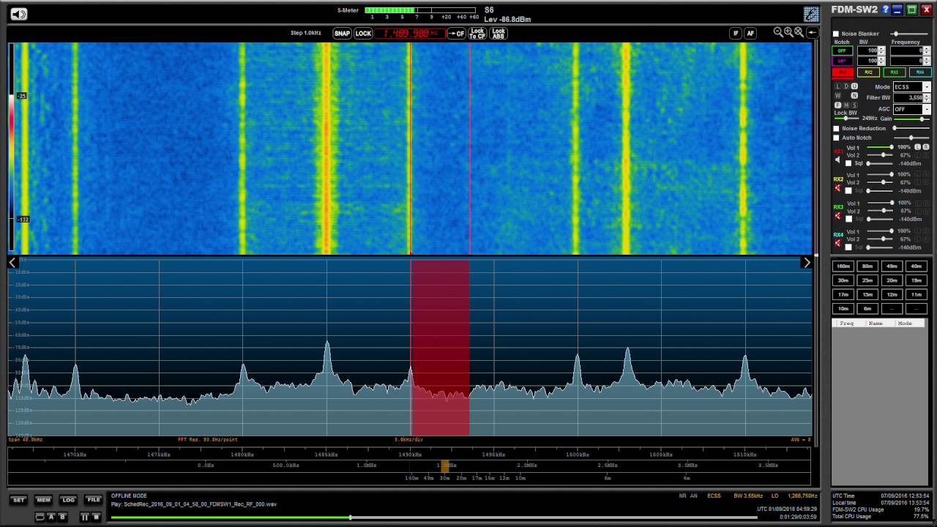937x527 pixels.
Task: Click the arrow CF center-frequency button
Action: (x=456, y=34)
